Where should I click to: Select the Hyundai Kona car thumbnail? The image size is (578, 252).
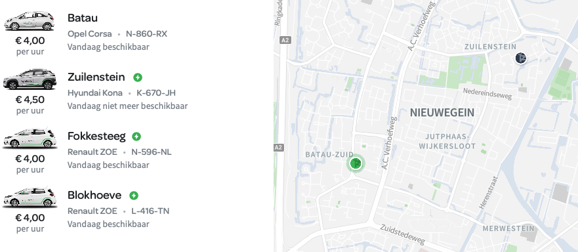click(x=30, y=79)
